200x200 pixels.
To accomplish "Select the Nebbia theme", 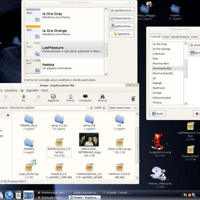I will 64,66.
